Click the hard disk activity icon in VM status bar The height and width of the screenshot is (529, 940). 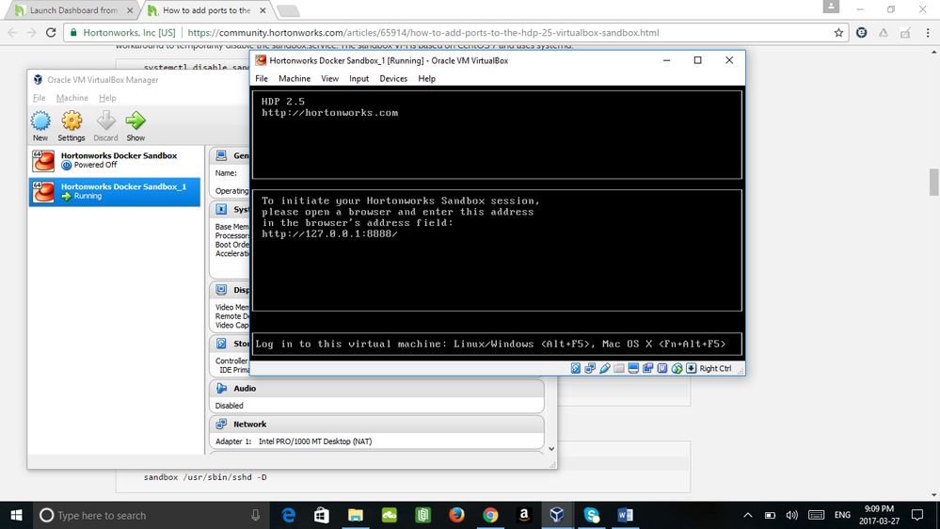tap(576, 368)
